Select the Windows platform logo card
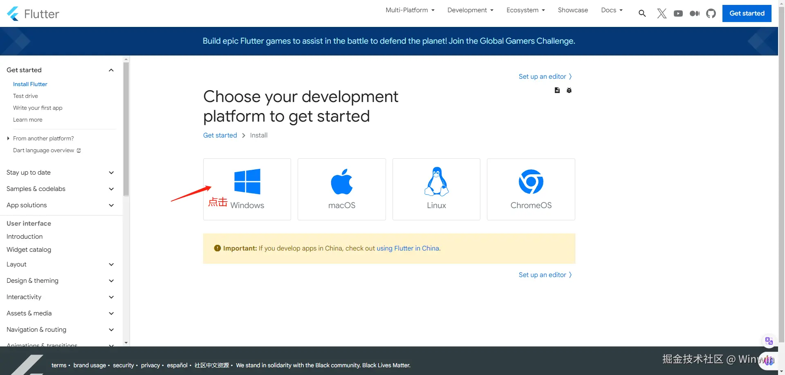The image size is (785, 375). (x=247, y=189)
